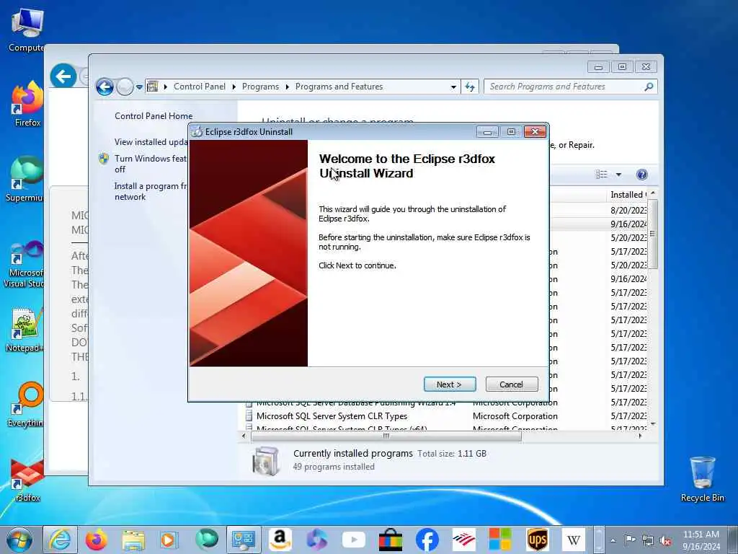Launch Internet Explorer from taskbar

click(61, 540)
